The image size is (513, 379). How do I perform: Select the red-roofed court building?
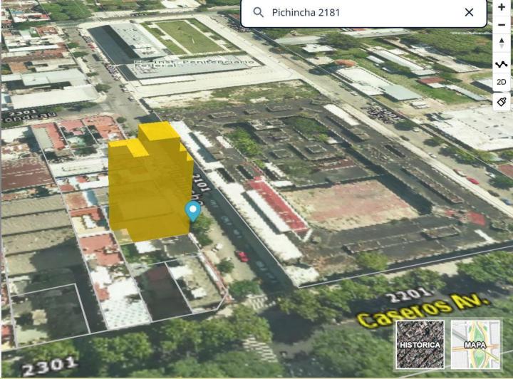point(276,204)
